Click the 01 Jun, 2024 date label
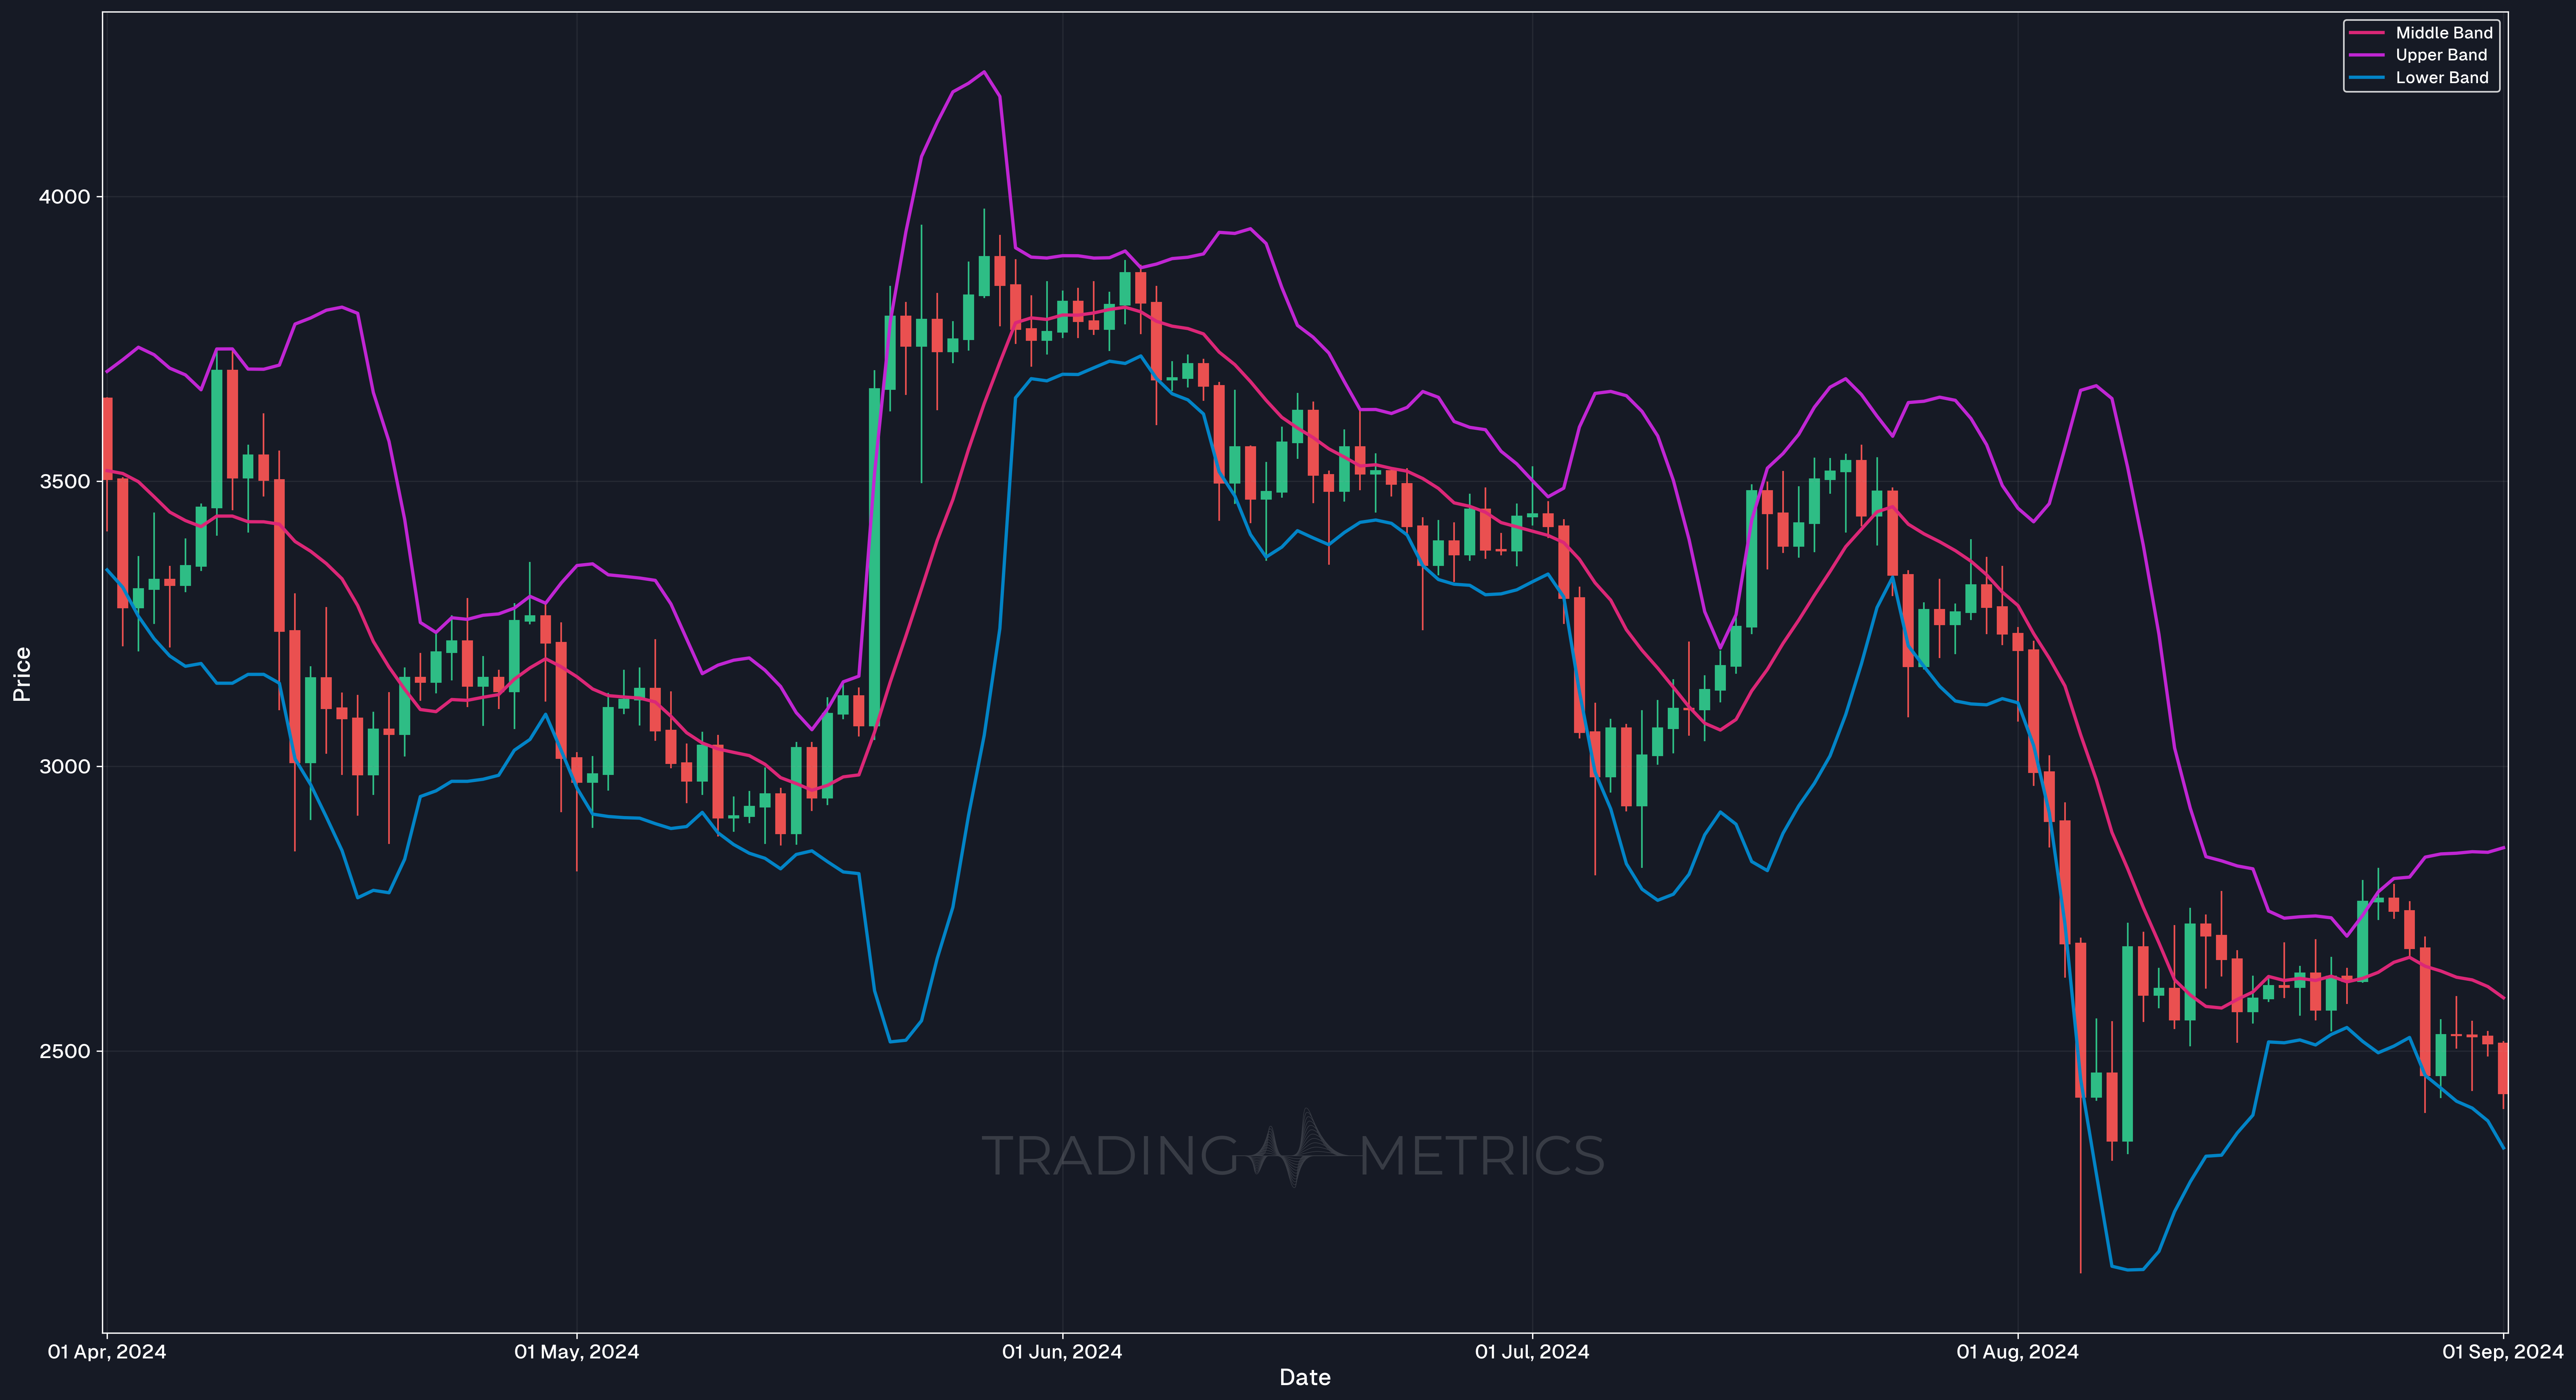The width and height of the screenshot is (2576, 1400). [1062, 1352]
